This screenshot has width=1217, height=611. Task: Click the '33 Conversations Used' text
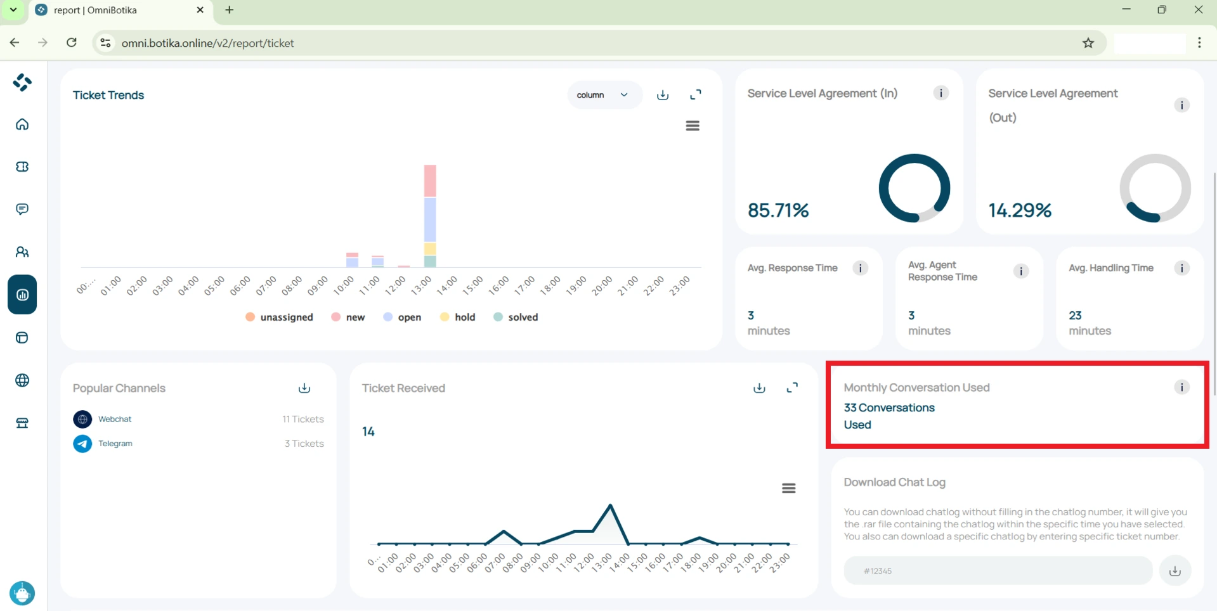[x=889, y=416]
